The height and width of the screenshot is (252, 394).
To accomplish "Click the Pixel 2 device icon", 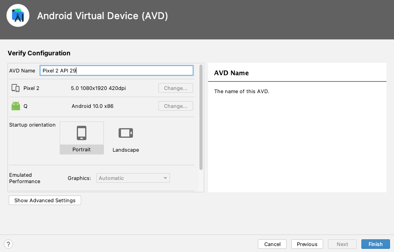I will [x=16, y=88].
